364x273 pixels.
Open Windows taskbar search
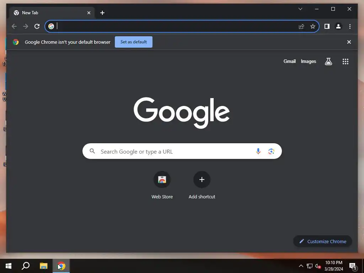pos(26,266)
